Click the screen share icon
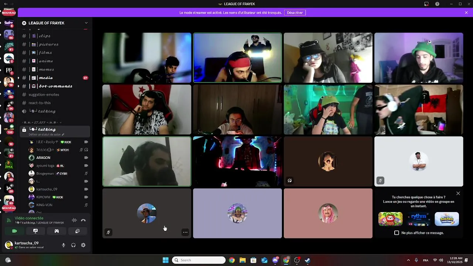 tap(35, 231)
